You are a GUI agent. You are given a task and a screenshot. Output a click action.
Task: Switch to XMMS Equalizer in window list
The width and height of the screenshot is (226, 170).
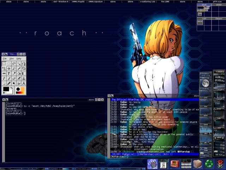tap(96, 1)
